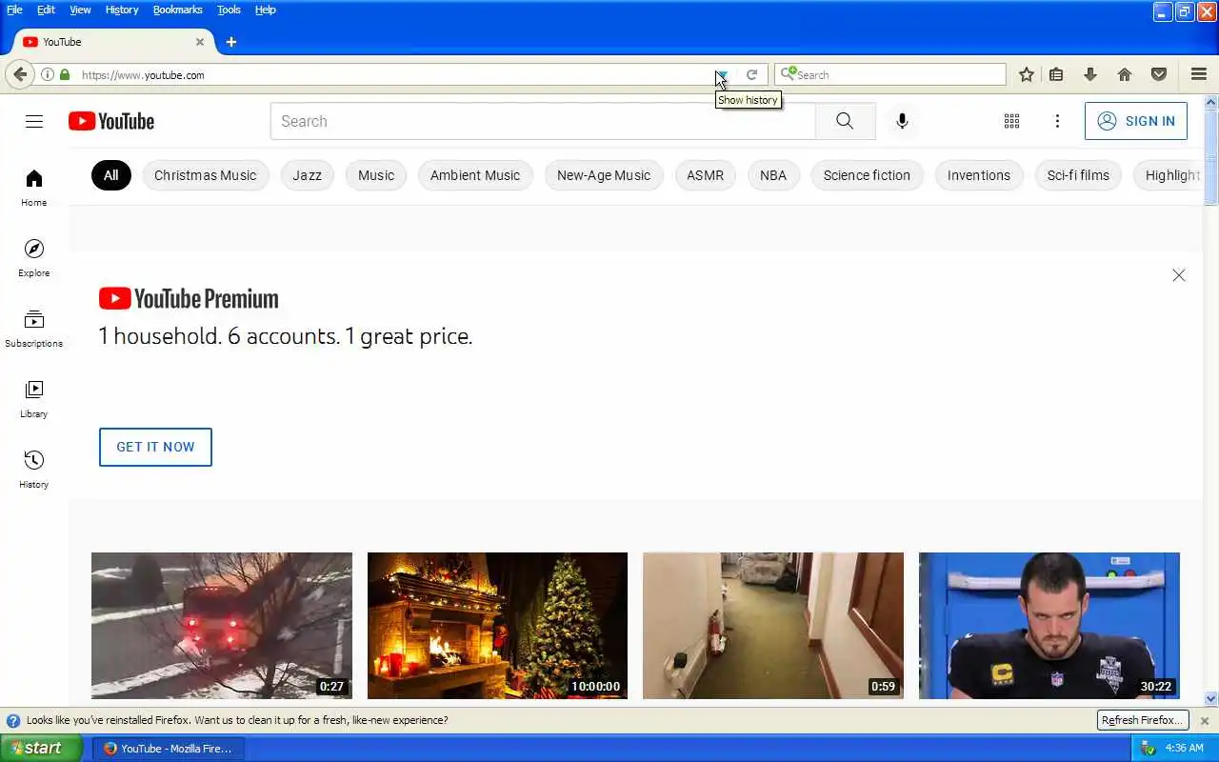The image size is (1219, 762).
Task: Open the 0:59 hallway video thumbnail
Action: [x=773, y=626]
